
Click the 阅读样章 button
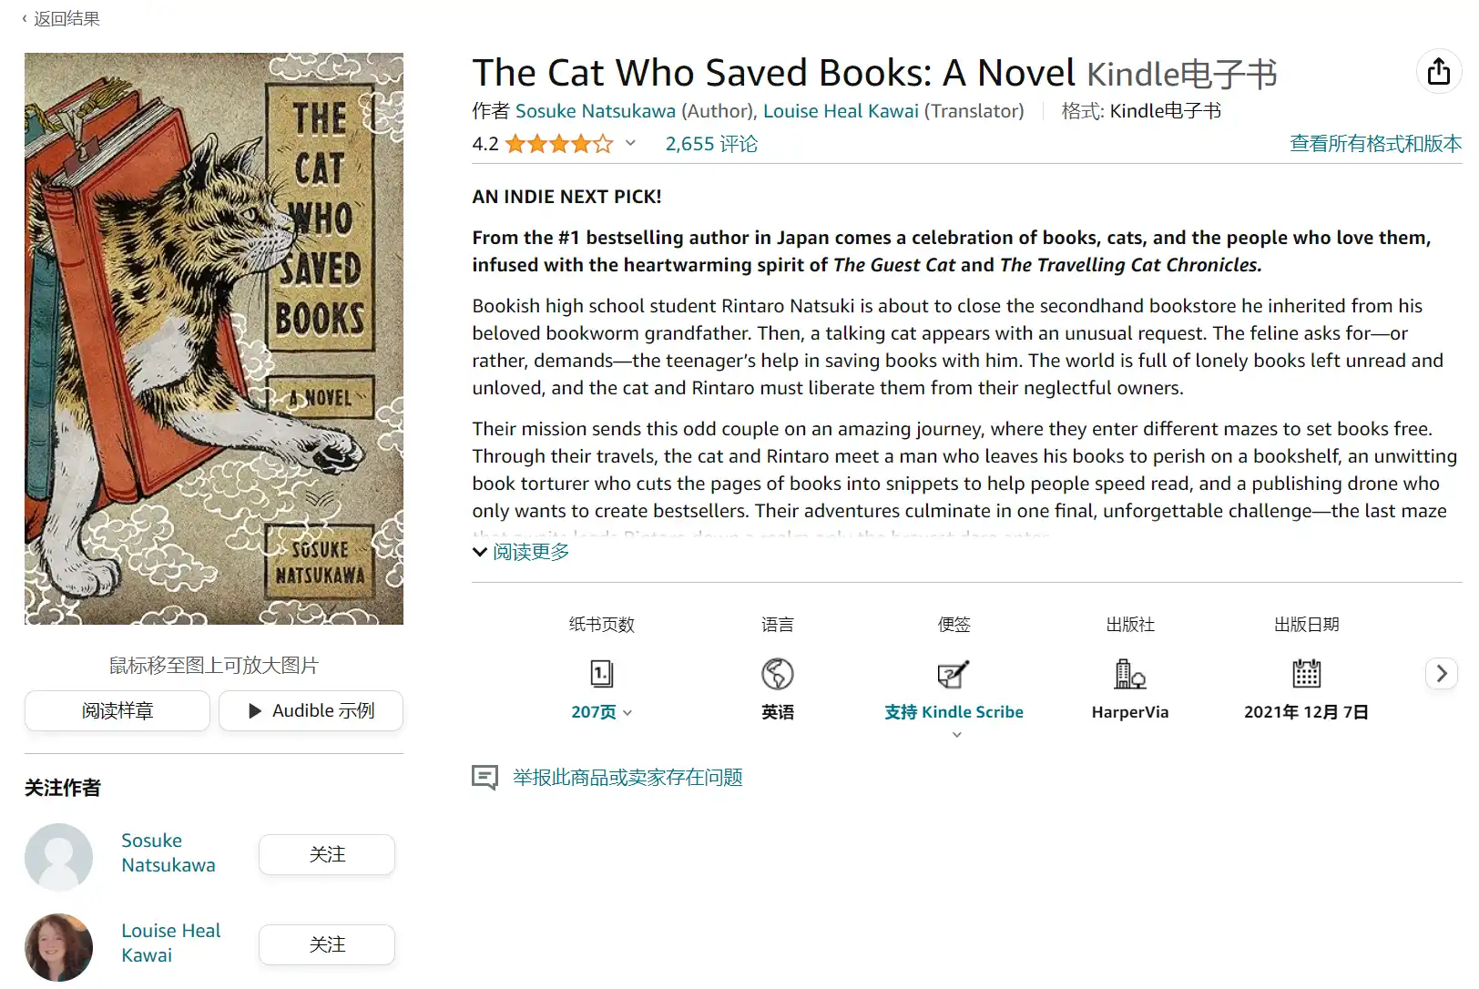click(x=117, y=710)
